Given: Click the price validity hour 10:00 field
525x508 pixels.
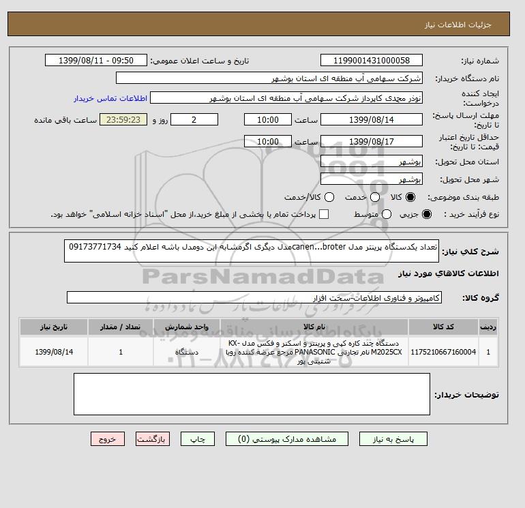Looking at the screenshot, I should tap(268, 141).
